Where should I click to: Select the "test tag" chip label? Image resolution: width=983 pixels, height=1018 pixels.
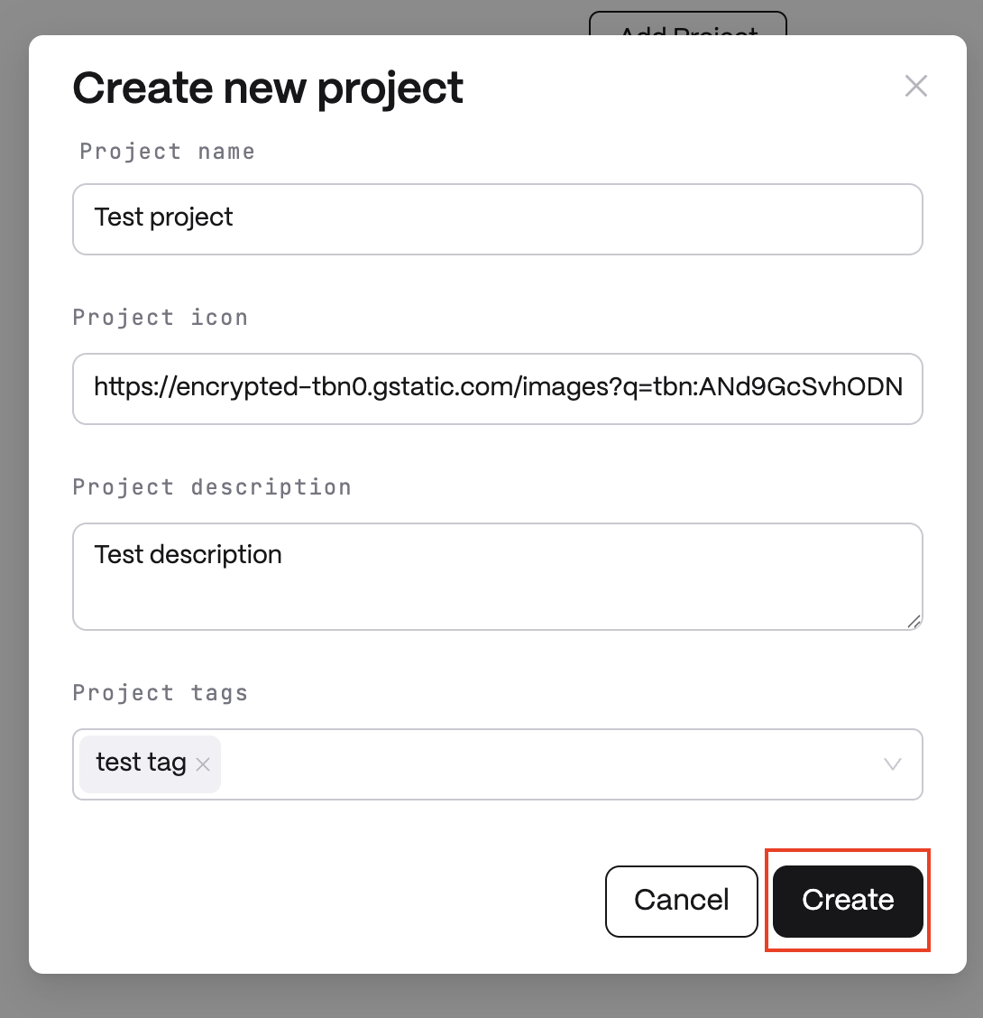click(141, 763)
